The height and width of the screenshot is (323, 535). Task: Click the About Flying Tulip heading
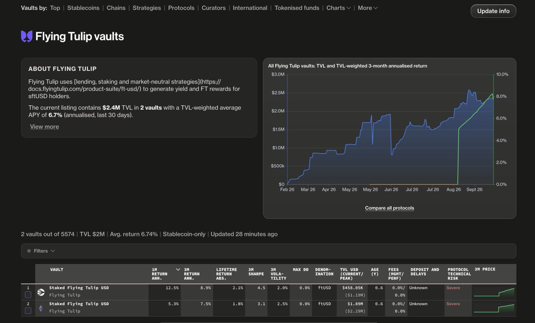click(62, 69)
